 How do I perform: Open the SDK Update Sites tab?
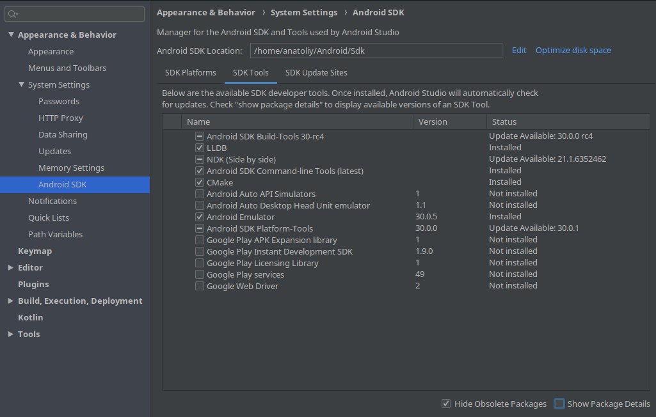(316, 73)
